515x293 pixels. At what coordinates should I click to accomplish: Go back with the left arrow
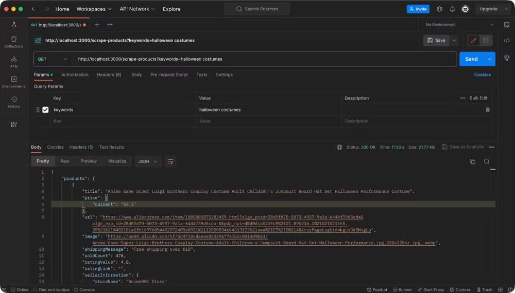click(34, 9)
